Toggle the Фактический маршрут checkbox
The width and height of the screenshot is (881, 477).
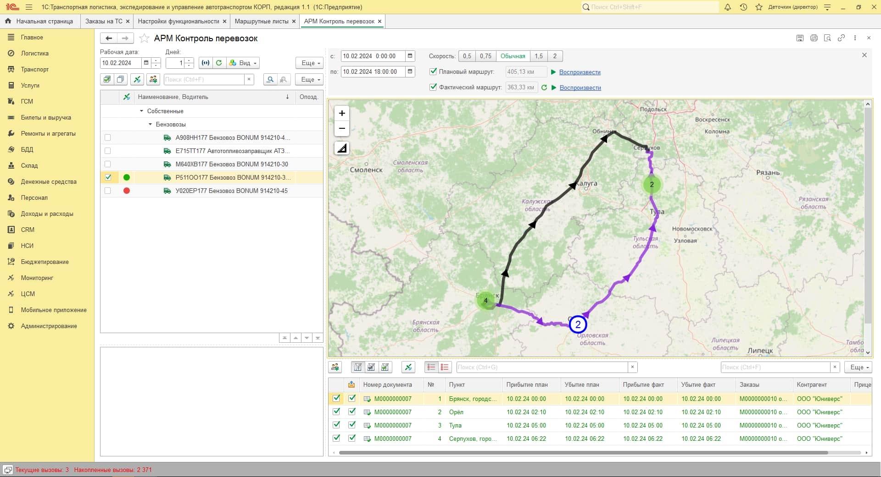click(433, 87)
